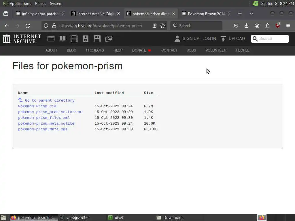Open Firefox hamburger application menu
295x221 pixels.
tap(288, 26)
